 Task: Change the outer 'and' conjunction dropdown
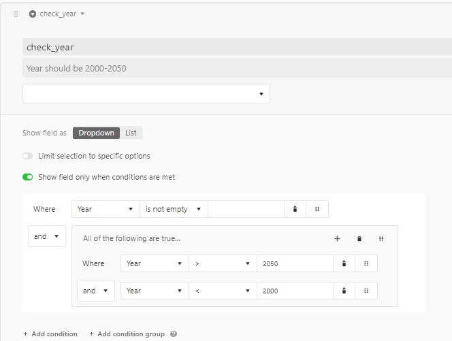click(47, 236)
